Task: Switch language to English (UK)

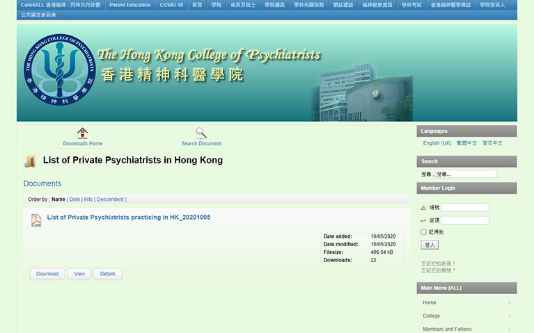Action: click(437, 143)
